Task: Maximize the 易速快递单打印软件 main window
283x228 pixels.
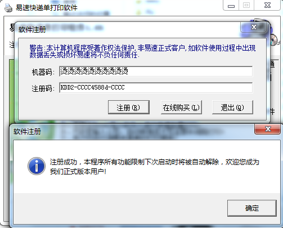Action: tap(246, 6)
